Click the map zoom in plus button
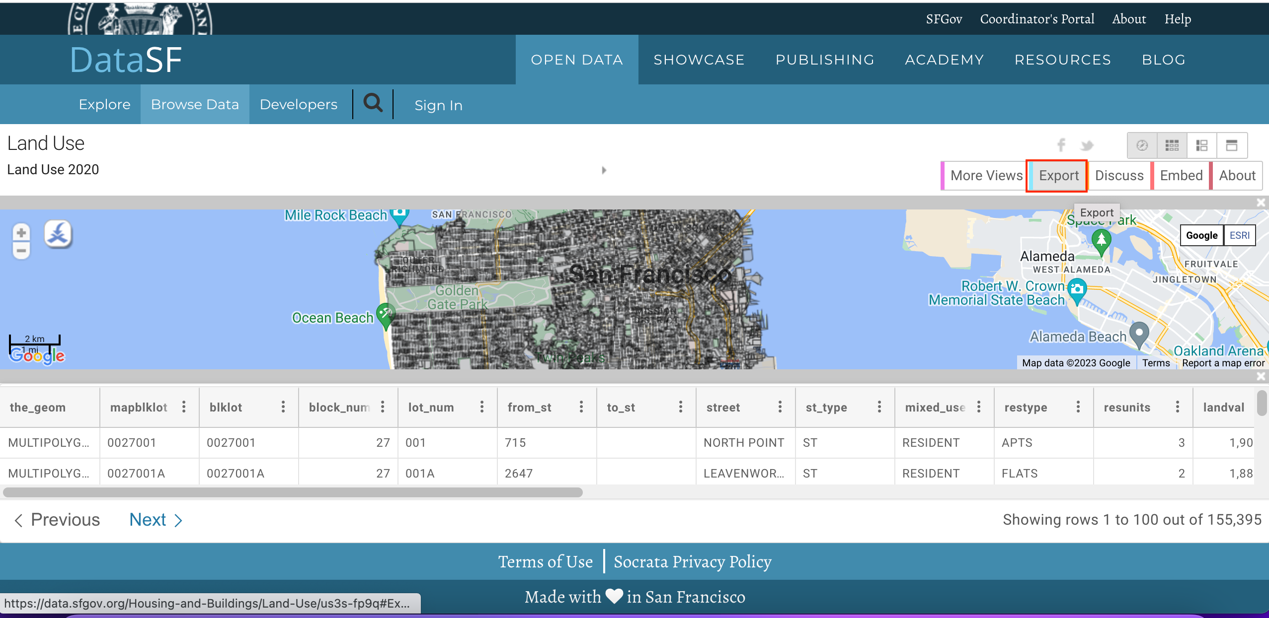Image resolution: width=1269 pixels, height=618 pixels. 21,232
